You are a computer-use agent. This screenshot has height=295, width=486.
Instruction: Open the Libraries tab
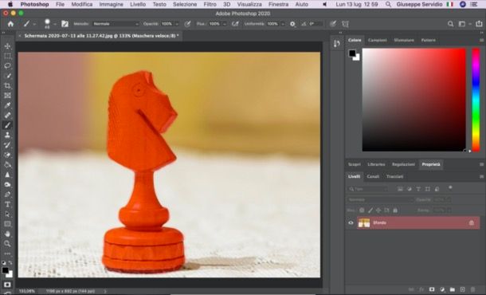tap(376, 164)
